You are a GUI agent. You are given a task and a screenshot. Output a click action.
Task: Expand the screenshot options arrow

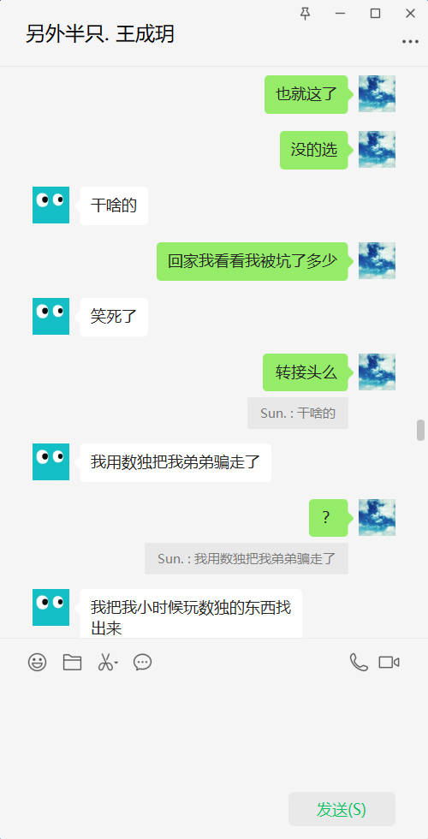coord(116,663)
